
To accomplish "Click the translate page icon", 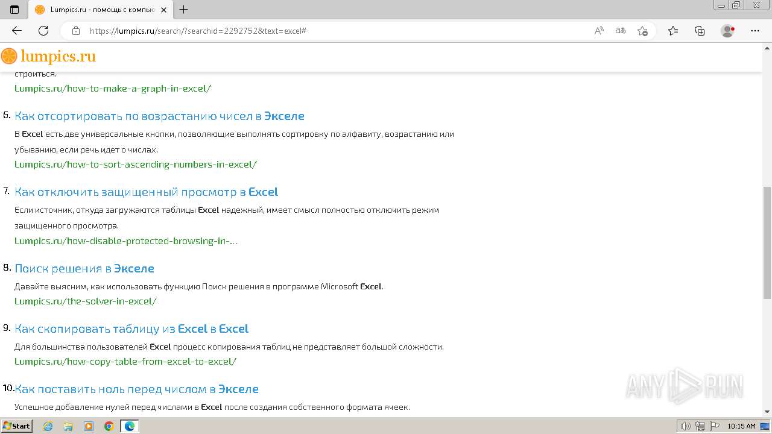I will click(621, 31).
